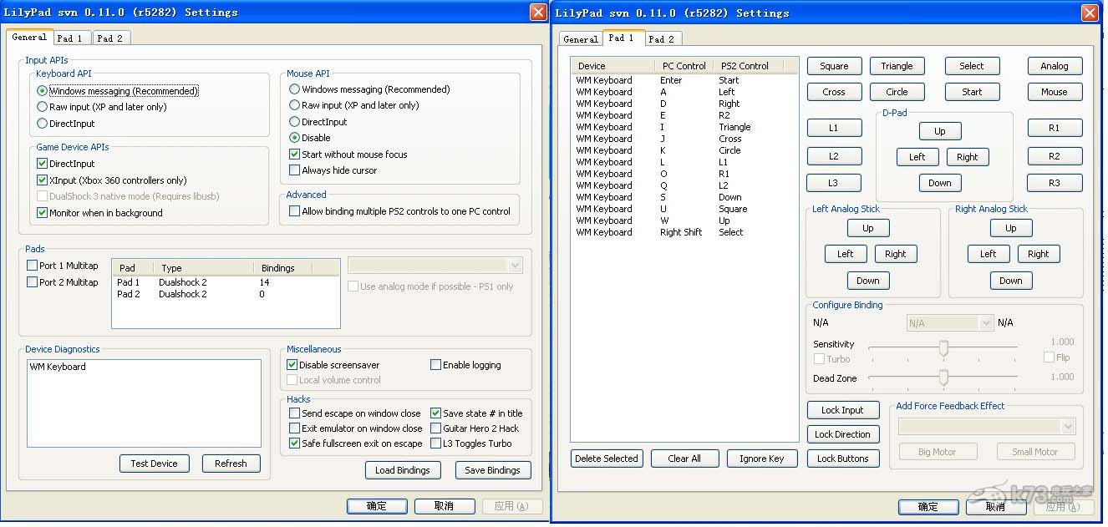
Task: Toggle Disable screensaver checkbox
Action: pos(292,365)
